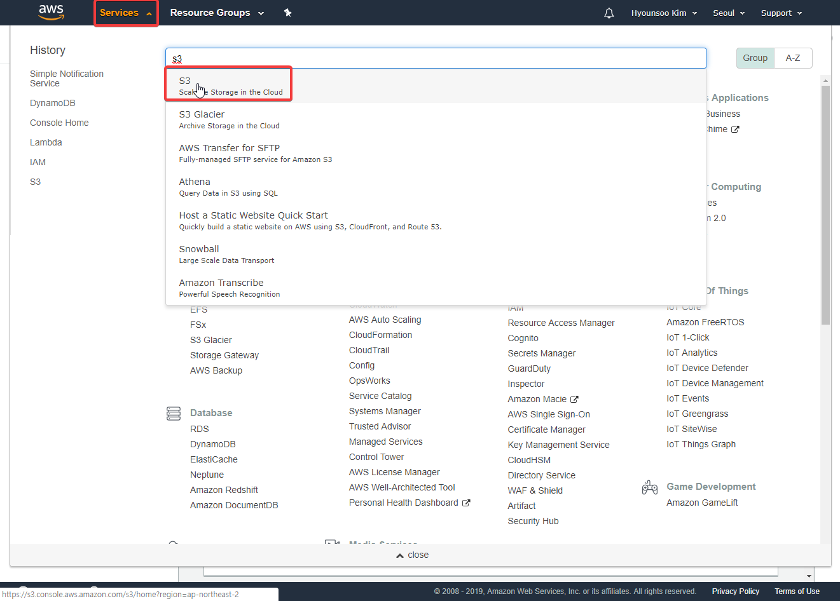
Task: Open IoT Things Graph service
Action: 701,444
